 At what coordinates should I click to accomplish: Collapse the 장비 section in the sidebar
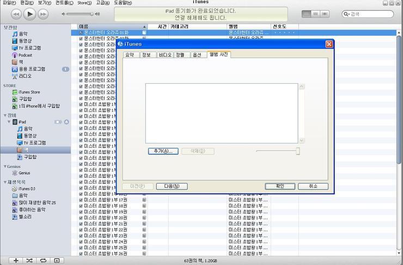5,115
